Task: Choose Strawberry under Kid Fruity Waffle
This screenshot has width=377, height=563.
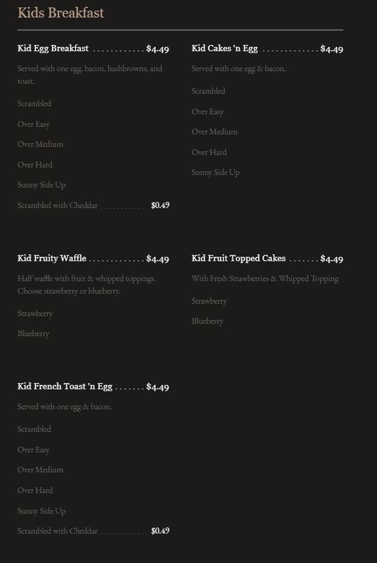Action: click(35, 314)
